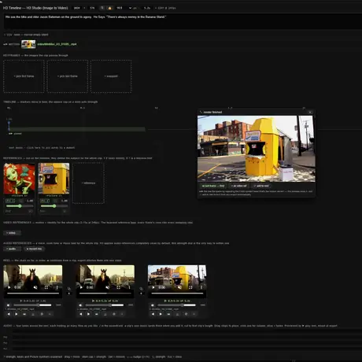The image size is (362, 362).
Task: Unmute the second reel clip's speaker icon
Action: 108,287
